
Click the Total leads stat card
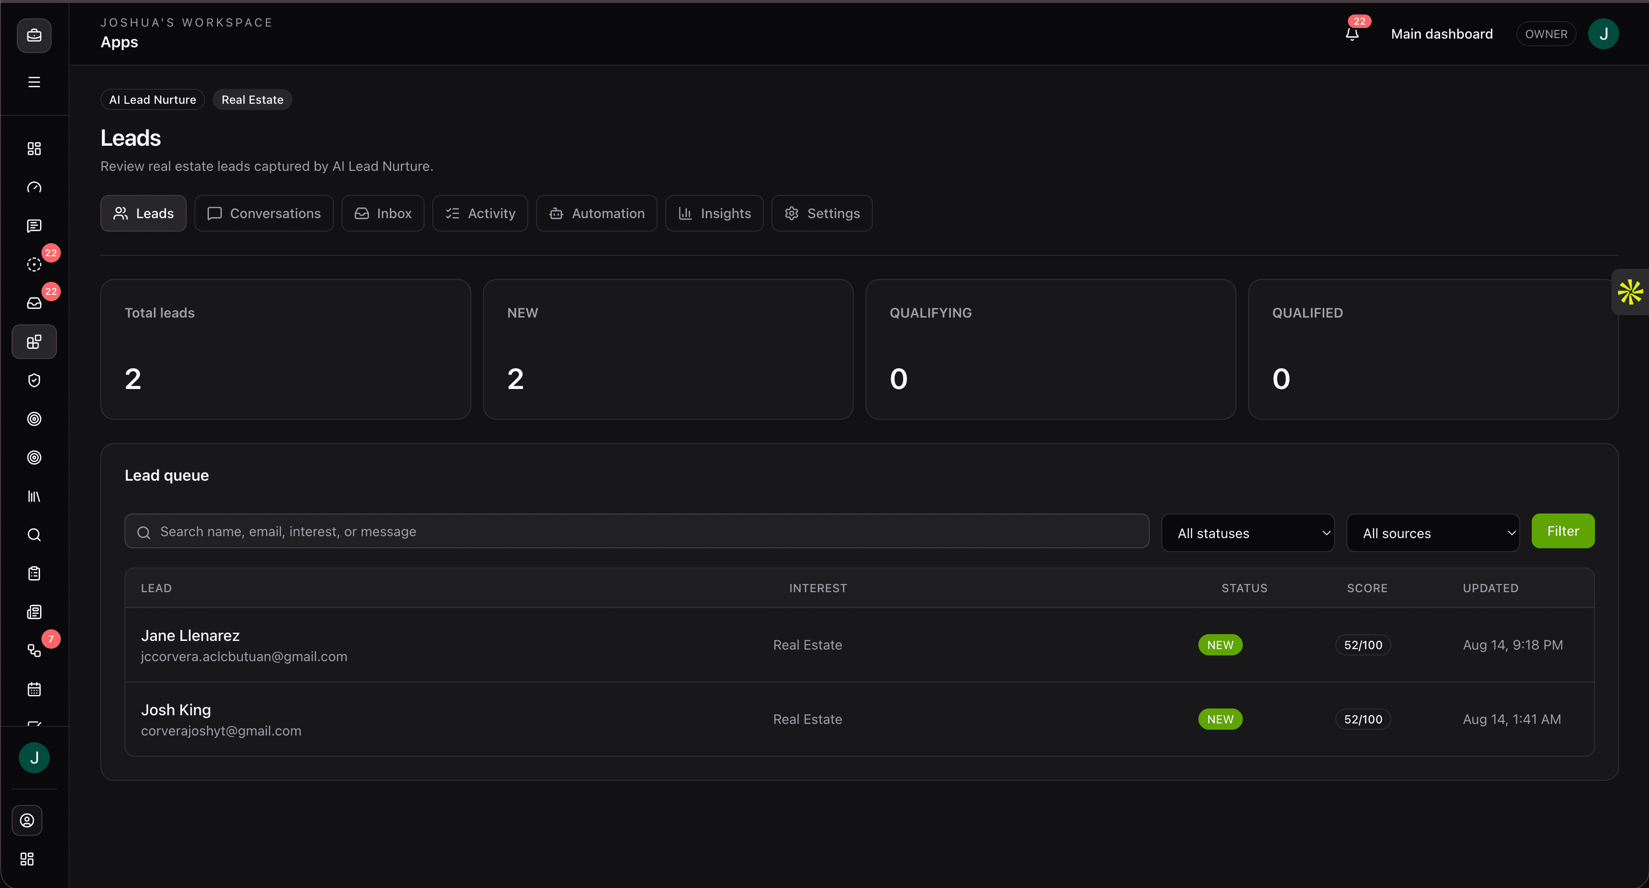tap(286, 349)
